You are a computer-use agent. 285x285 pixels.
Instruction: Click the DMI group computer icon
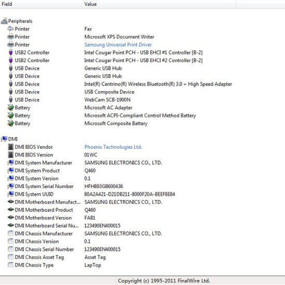tap(4, 139)
